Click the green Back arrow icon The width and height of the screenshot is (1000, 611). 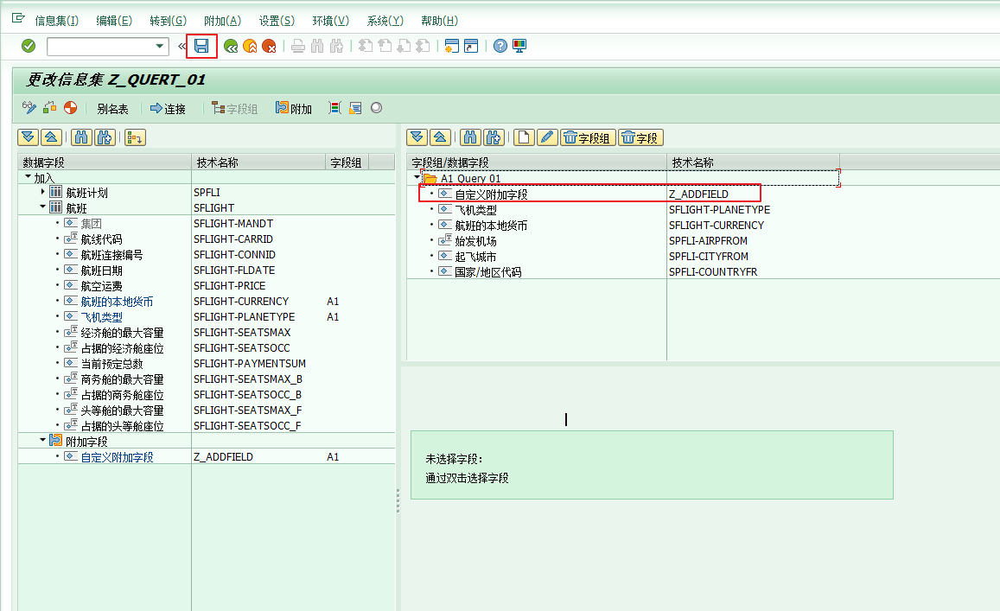(231, 46)
